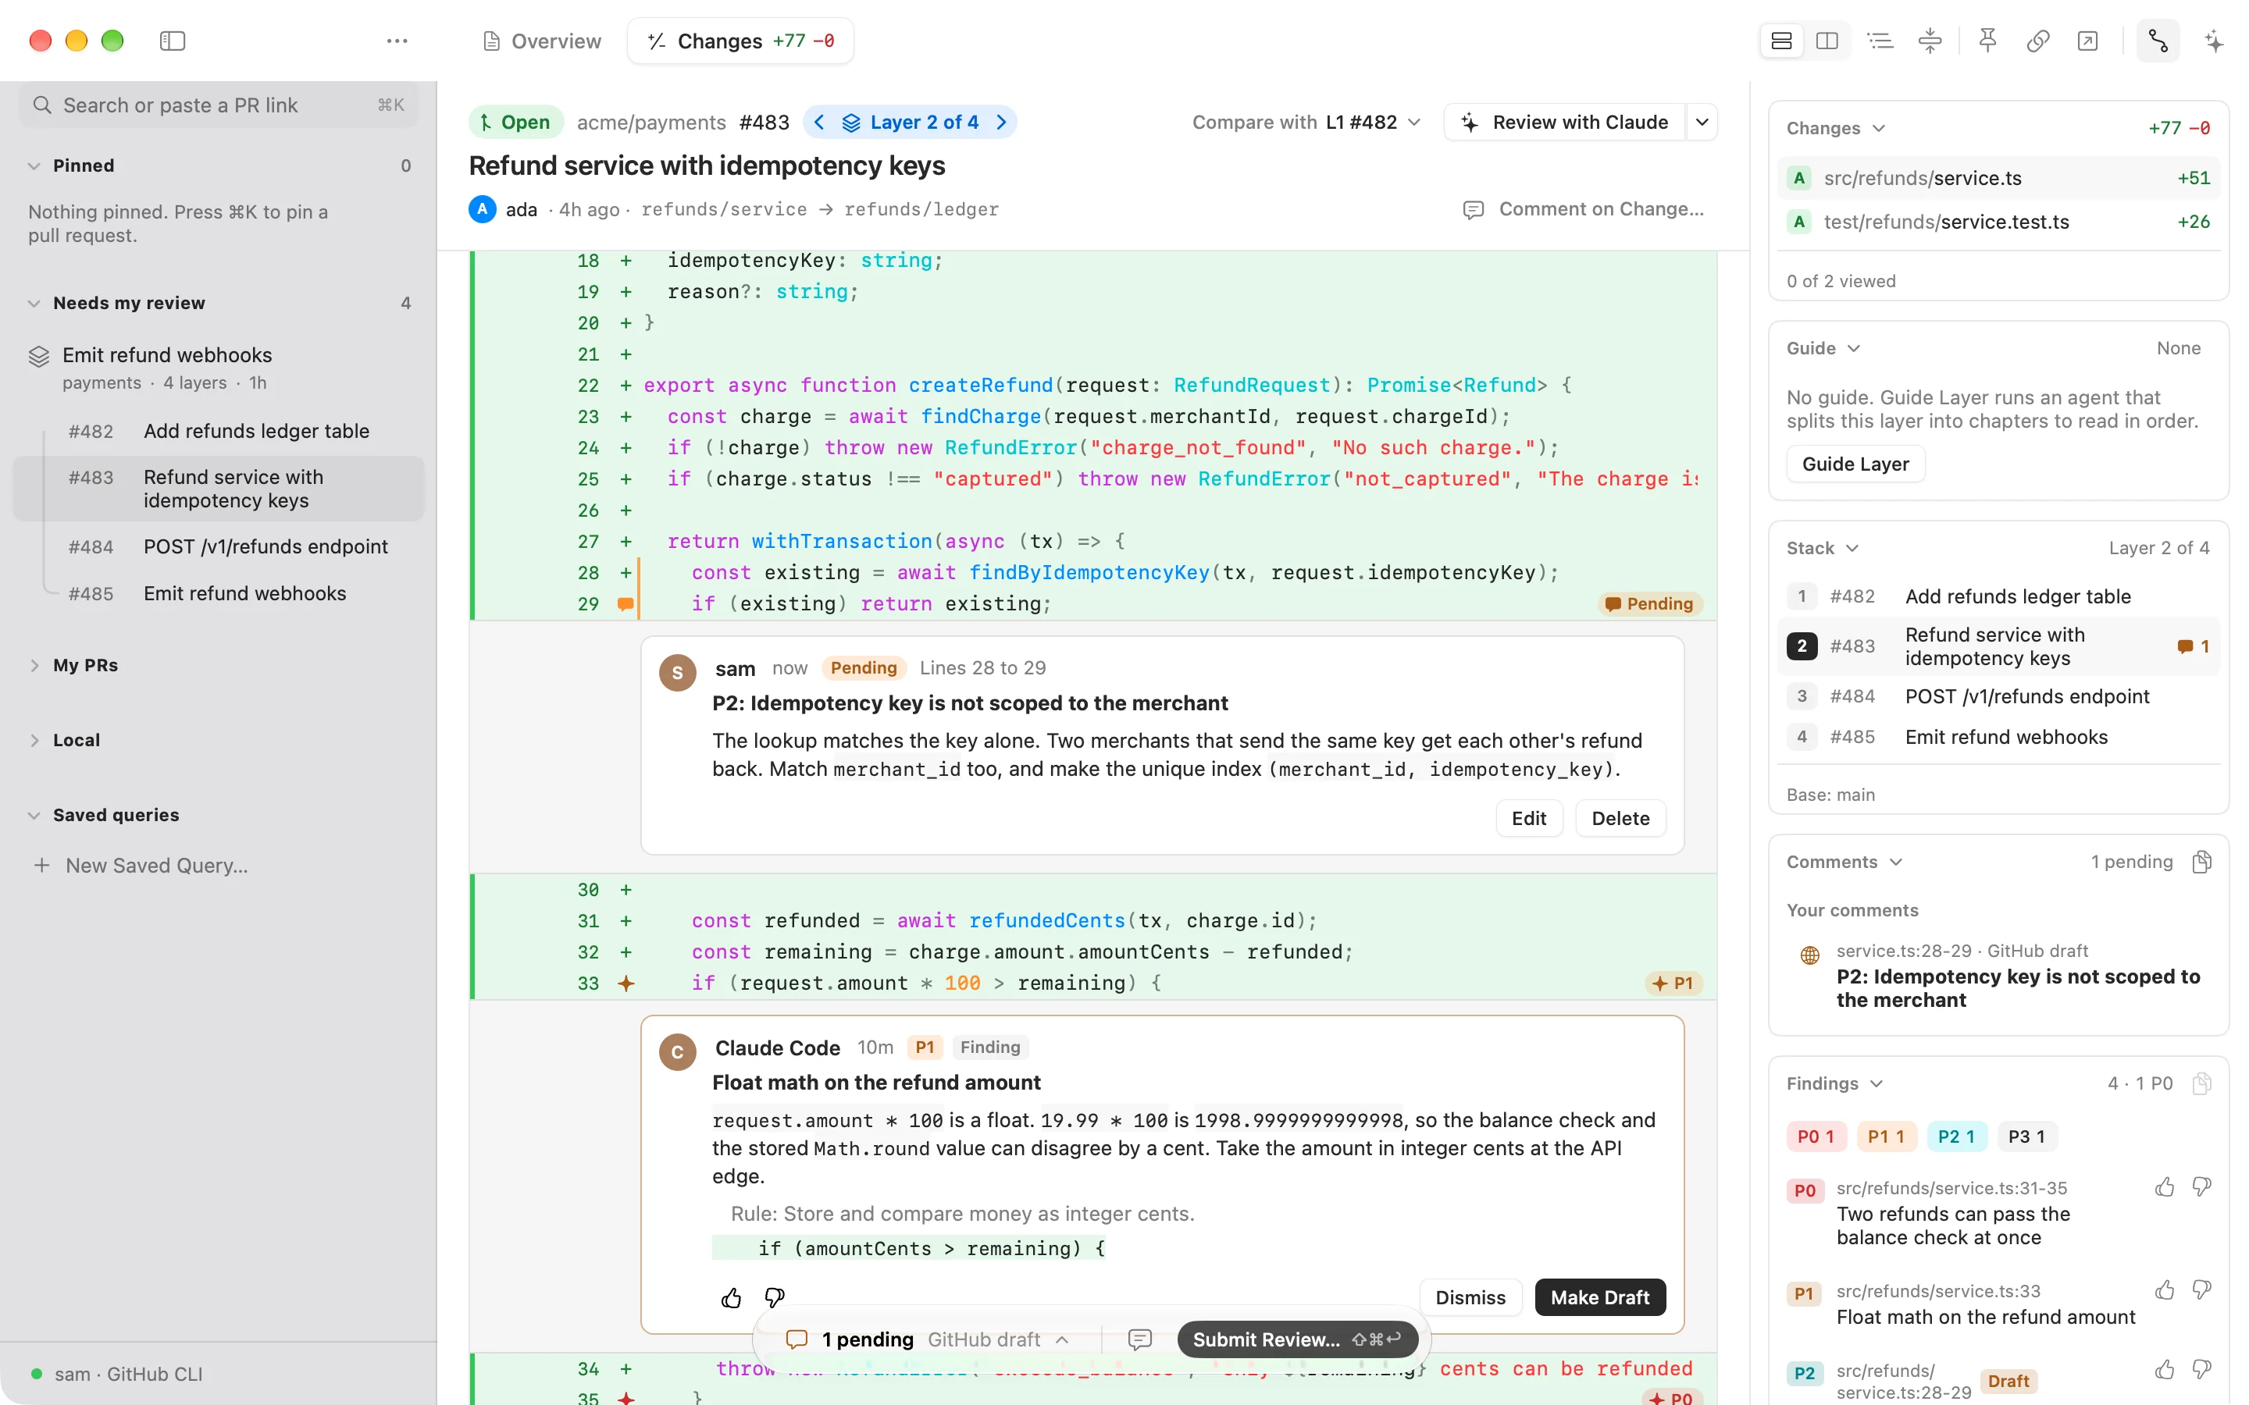Collapse the Needs my review section
Viewport: 2249px width, 1405px height.
(x=34, y=303)
